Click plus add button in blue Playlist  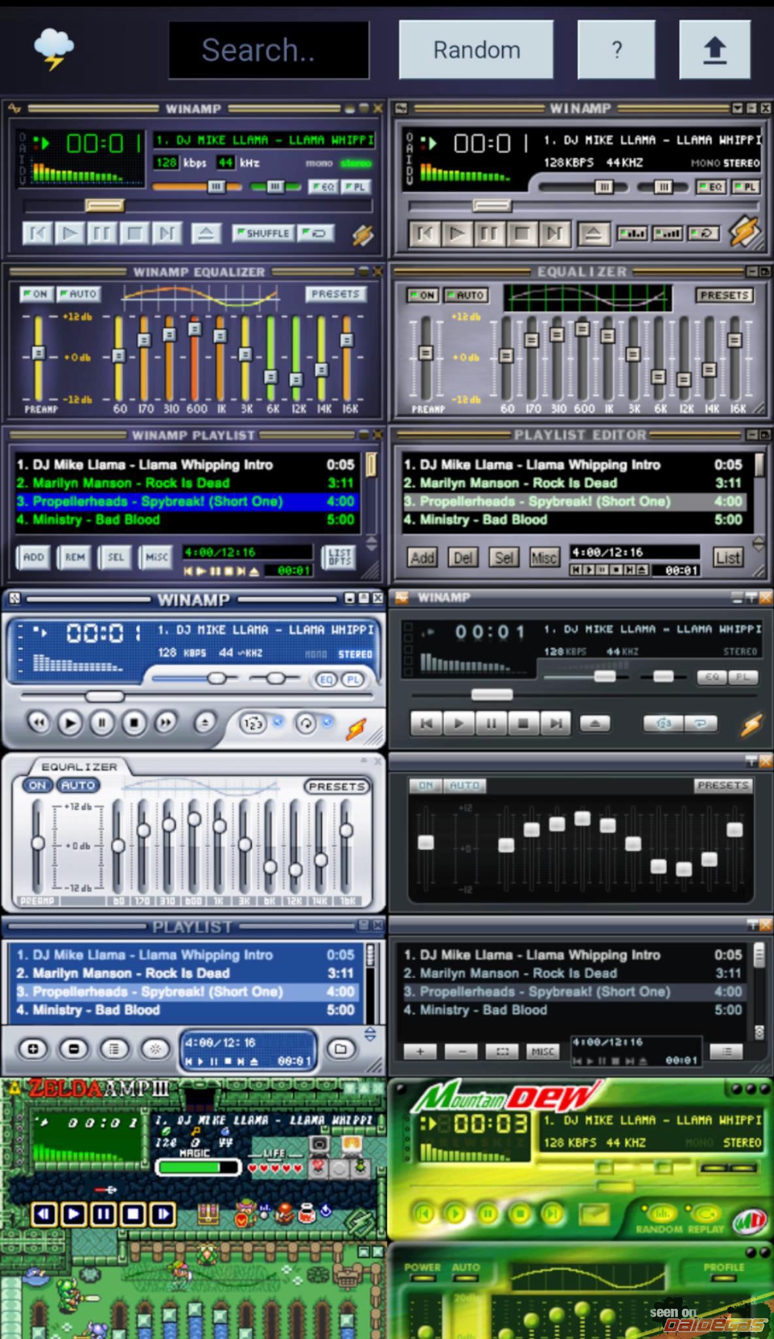click(33, 1049)
